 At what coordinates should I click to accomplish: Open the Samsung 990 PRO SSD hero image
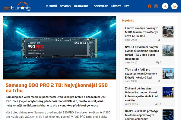[59, 47]
